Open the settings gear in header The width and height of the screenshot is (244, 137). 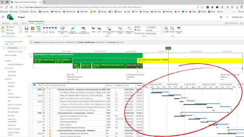[221, 17]
